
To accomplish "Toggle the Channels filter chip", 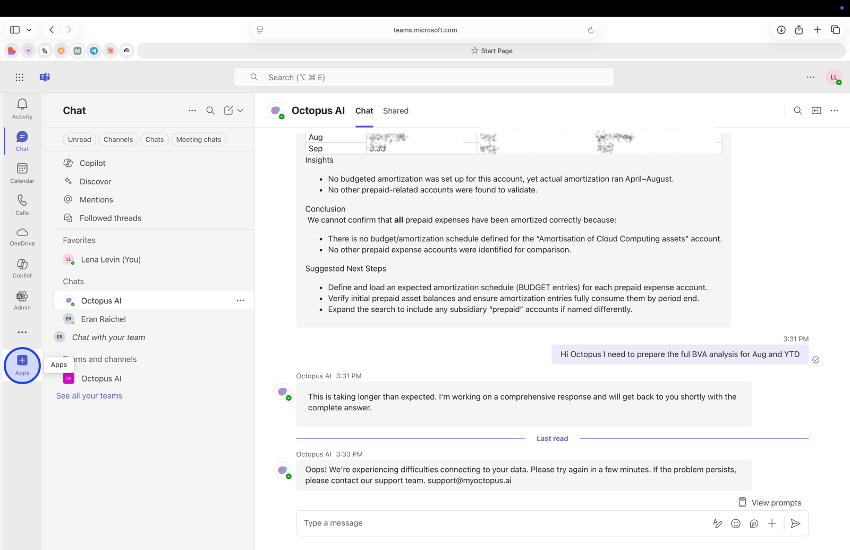I will 118,139.
